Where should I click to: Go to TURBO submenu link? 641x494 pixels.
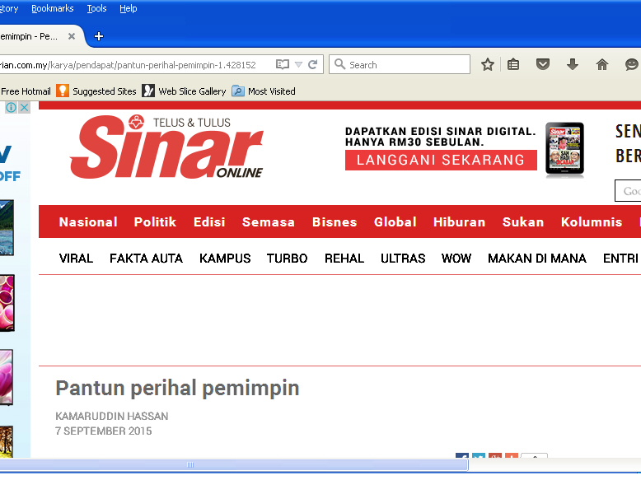[287, 259]
